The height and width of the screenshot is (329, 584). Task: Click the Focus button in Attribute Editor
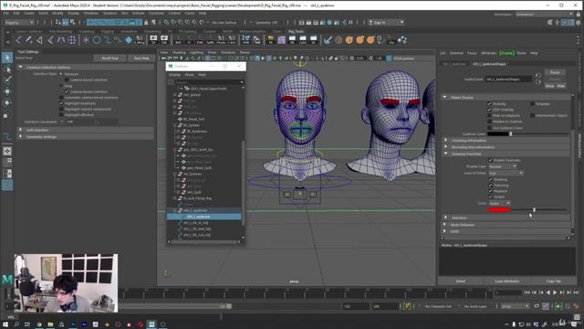pyautogui.click(x=555, y=72)
